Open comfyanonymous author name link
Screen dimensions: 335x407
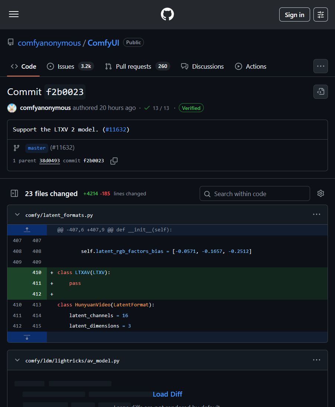coord(45,108)
